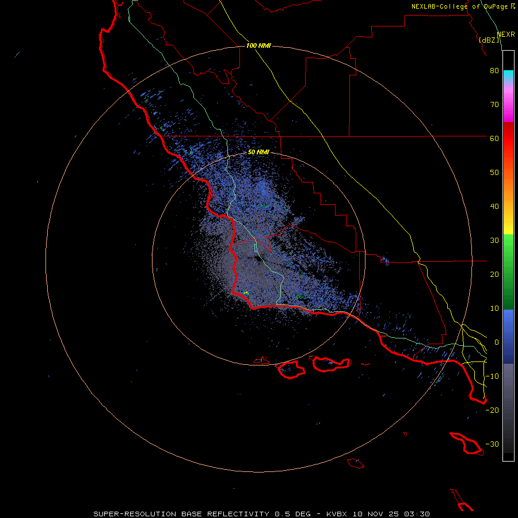
Task: Click the 0 value on the dBZ scale
Action: (497, 342)
